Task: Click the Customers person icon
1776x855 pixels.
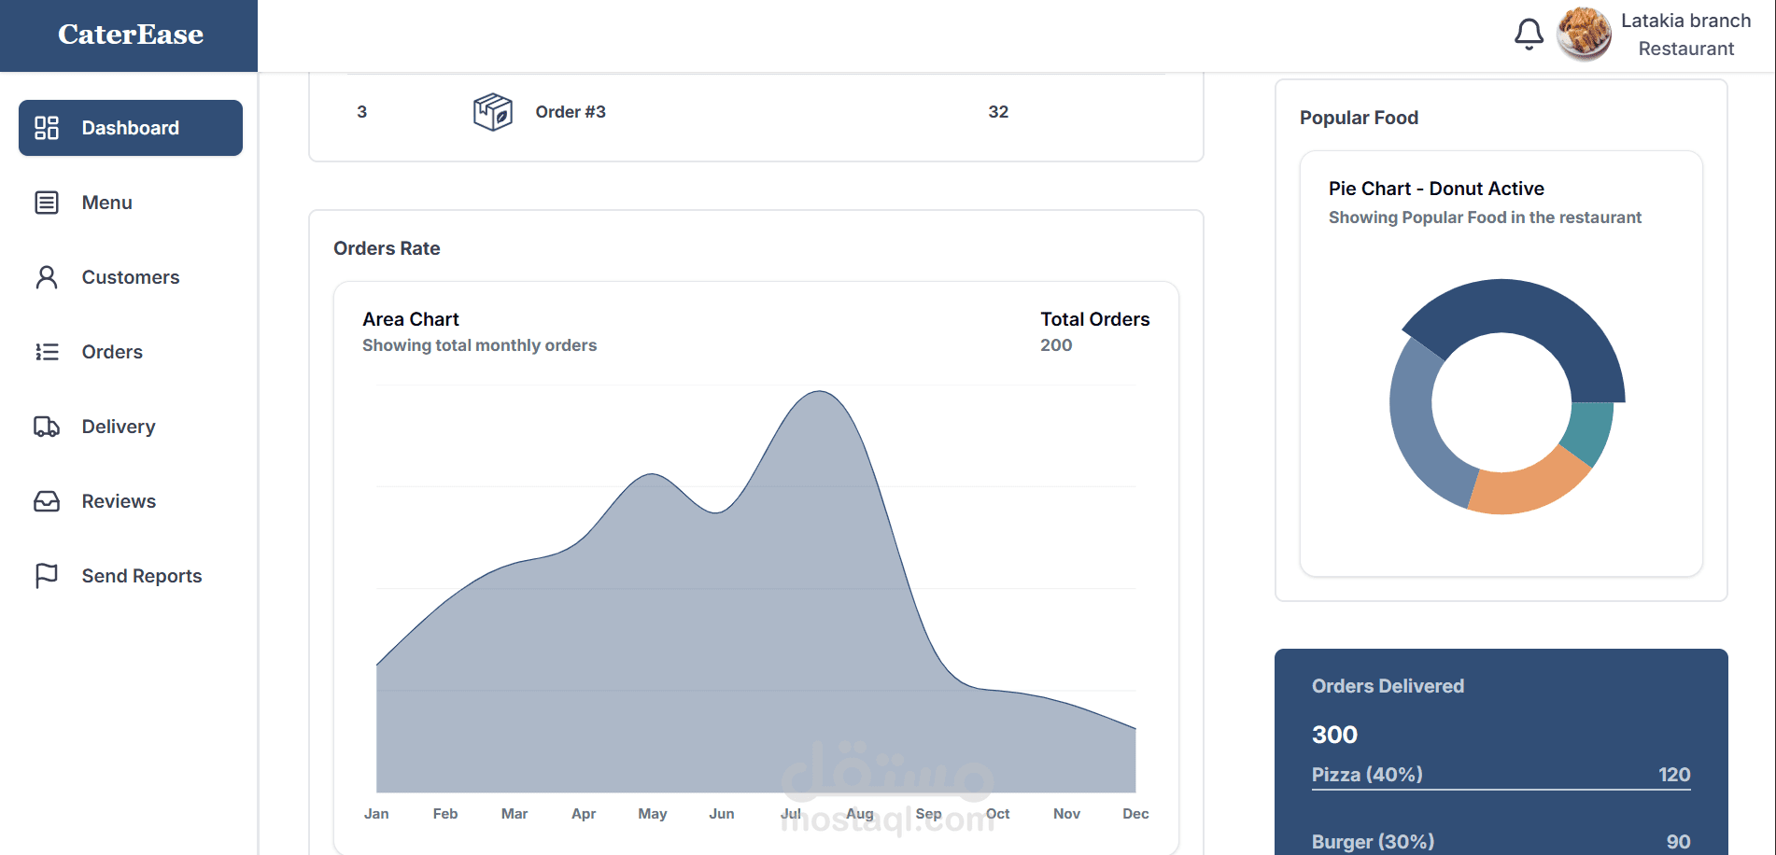Action: coord(47,277)
